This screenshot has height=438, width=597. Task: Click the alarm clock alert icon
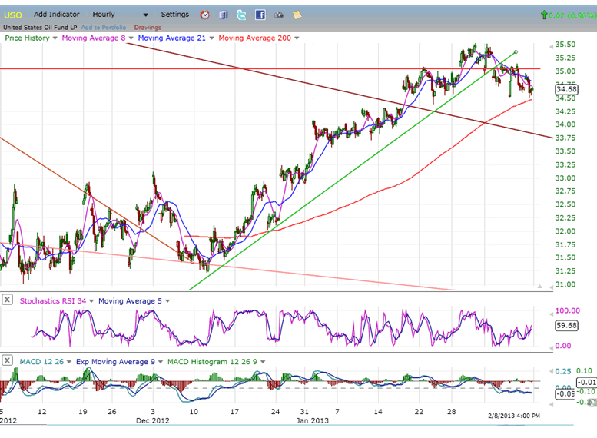coord(205,15)
